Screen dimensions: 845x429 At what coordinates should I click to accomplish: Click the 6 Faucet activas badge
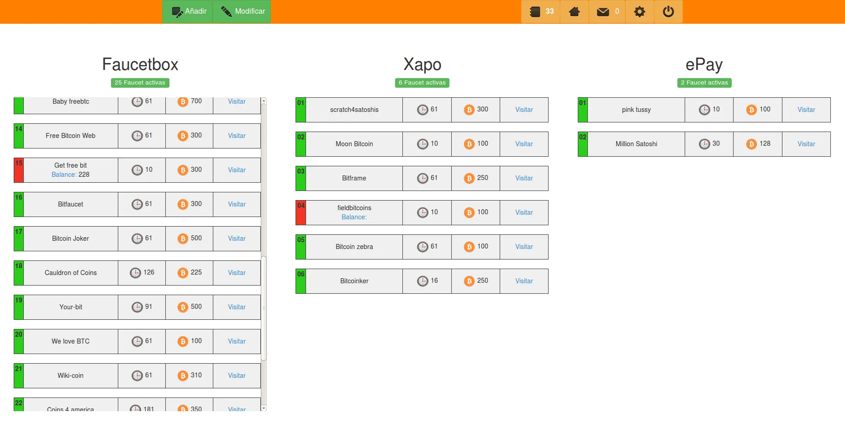click(422, 83)
